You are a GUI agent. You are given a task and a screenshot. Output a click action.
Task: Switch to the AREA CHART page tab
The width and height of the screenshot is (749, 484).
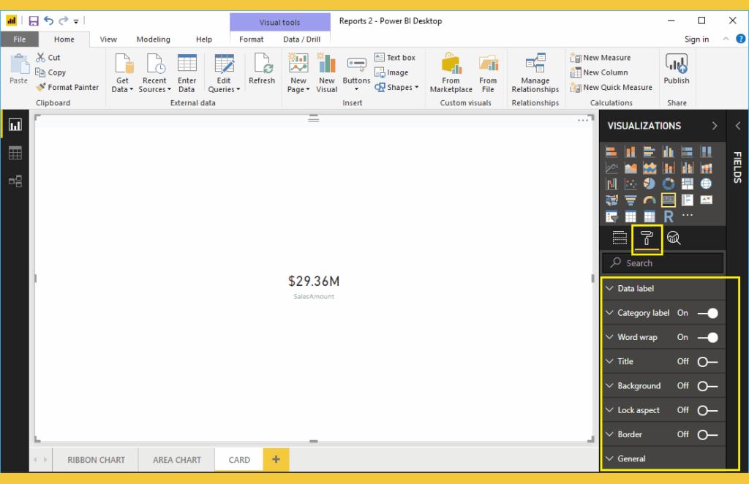click(177, 460)
